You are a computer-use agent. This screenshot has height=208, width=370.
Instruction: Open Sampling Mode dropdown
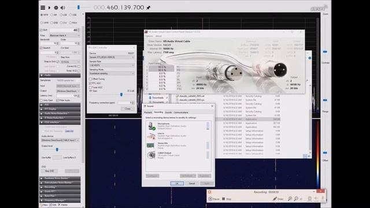point(112,73)
